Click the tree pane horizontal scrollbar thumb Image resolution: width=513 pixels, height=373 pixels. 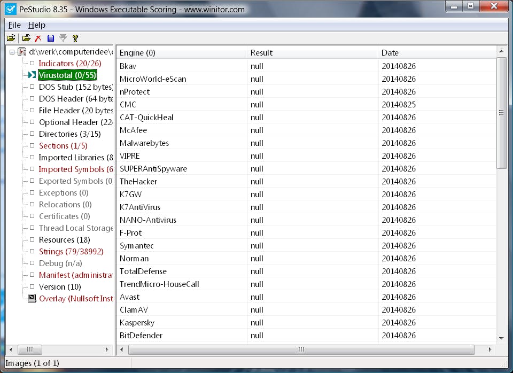click(x=29, y=349)
